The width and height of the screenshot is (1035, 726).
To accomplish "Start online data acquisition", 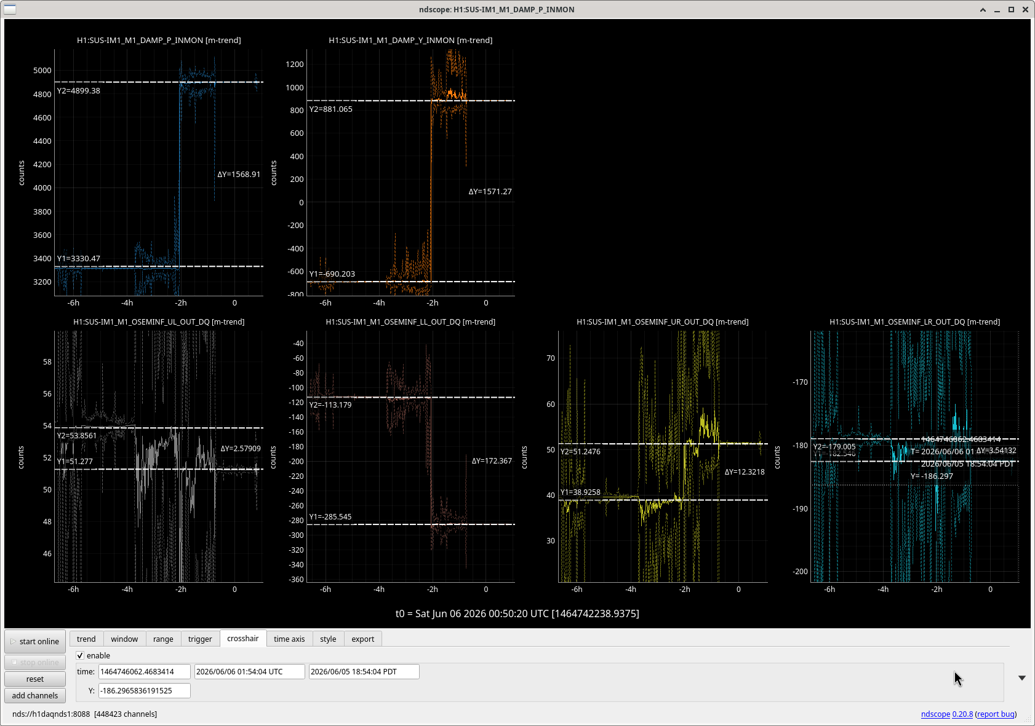I will click(35, 641).
